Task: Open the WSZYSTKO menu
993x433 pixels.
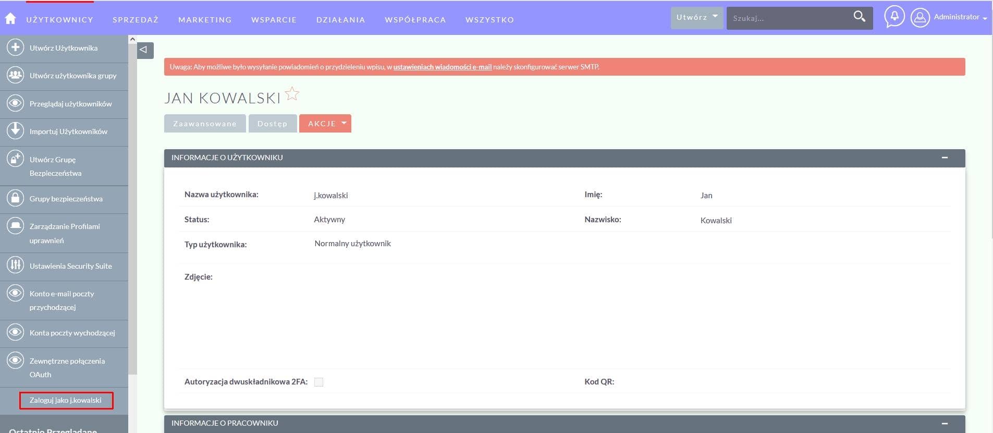Action: [489, 20]
